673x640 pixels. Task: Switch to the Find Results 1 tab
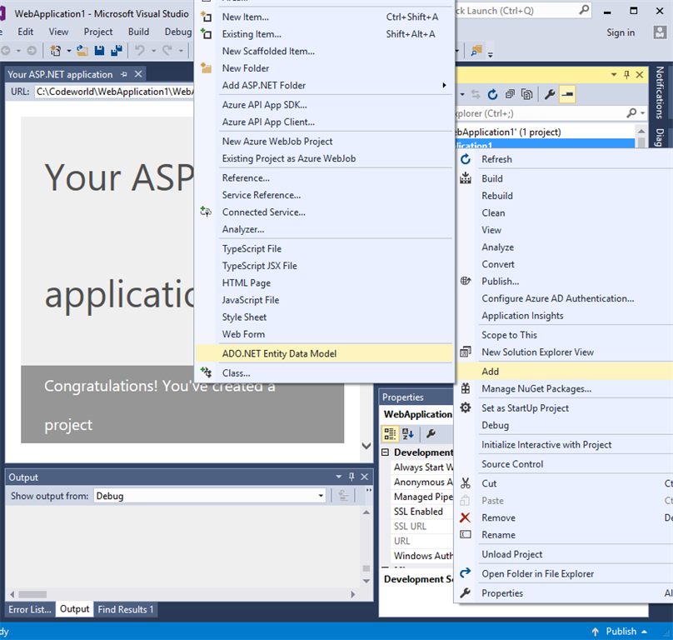click(x=125, y=609)
